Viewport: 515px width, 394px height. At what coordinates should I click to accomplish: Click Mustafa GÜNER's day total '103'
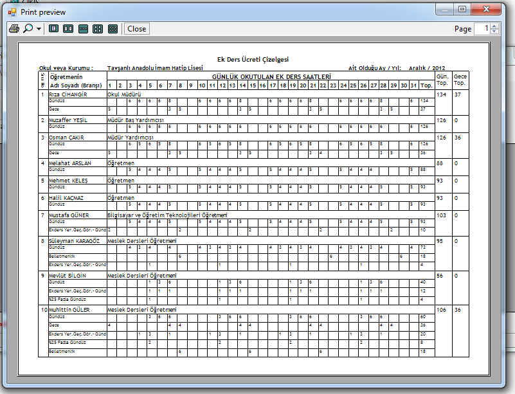pyautogui.click(x=442, y=215)
